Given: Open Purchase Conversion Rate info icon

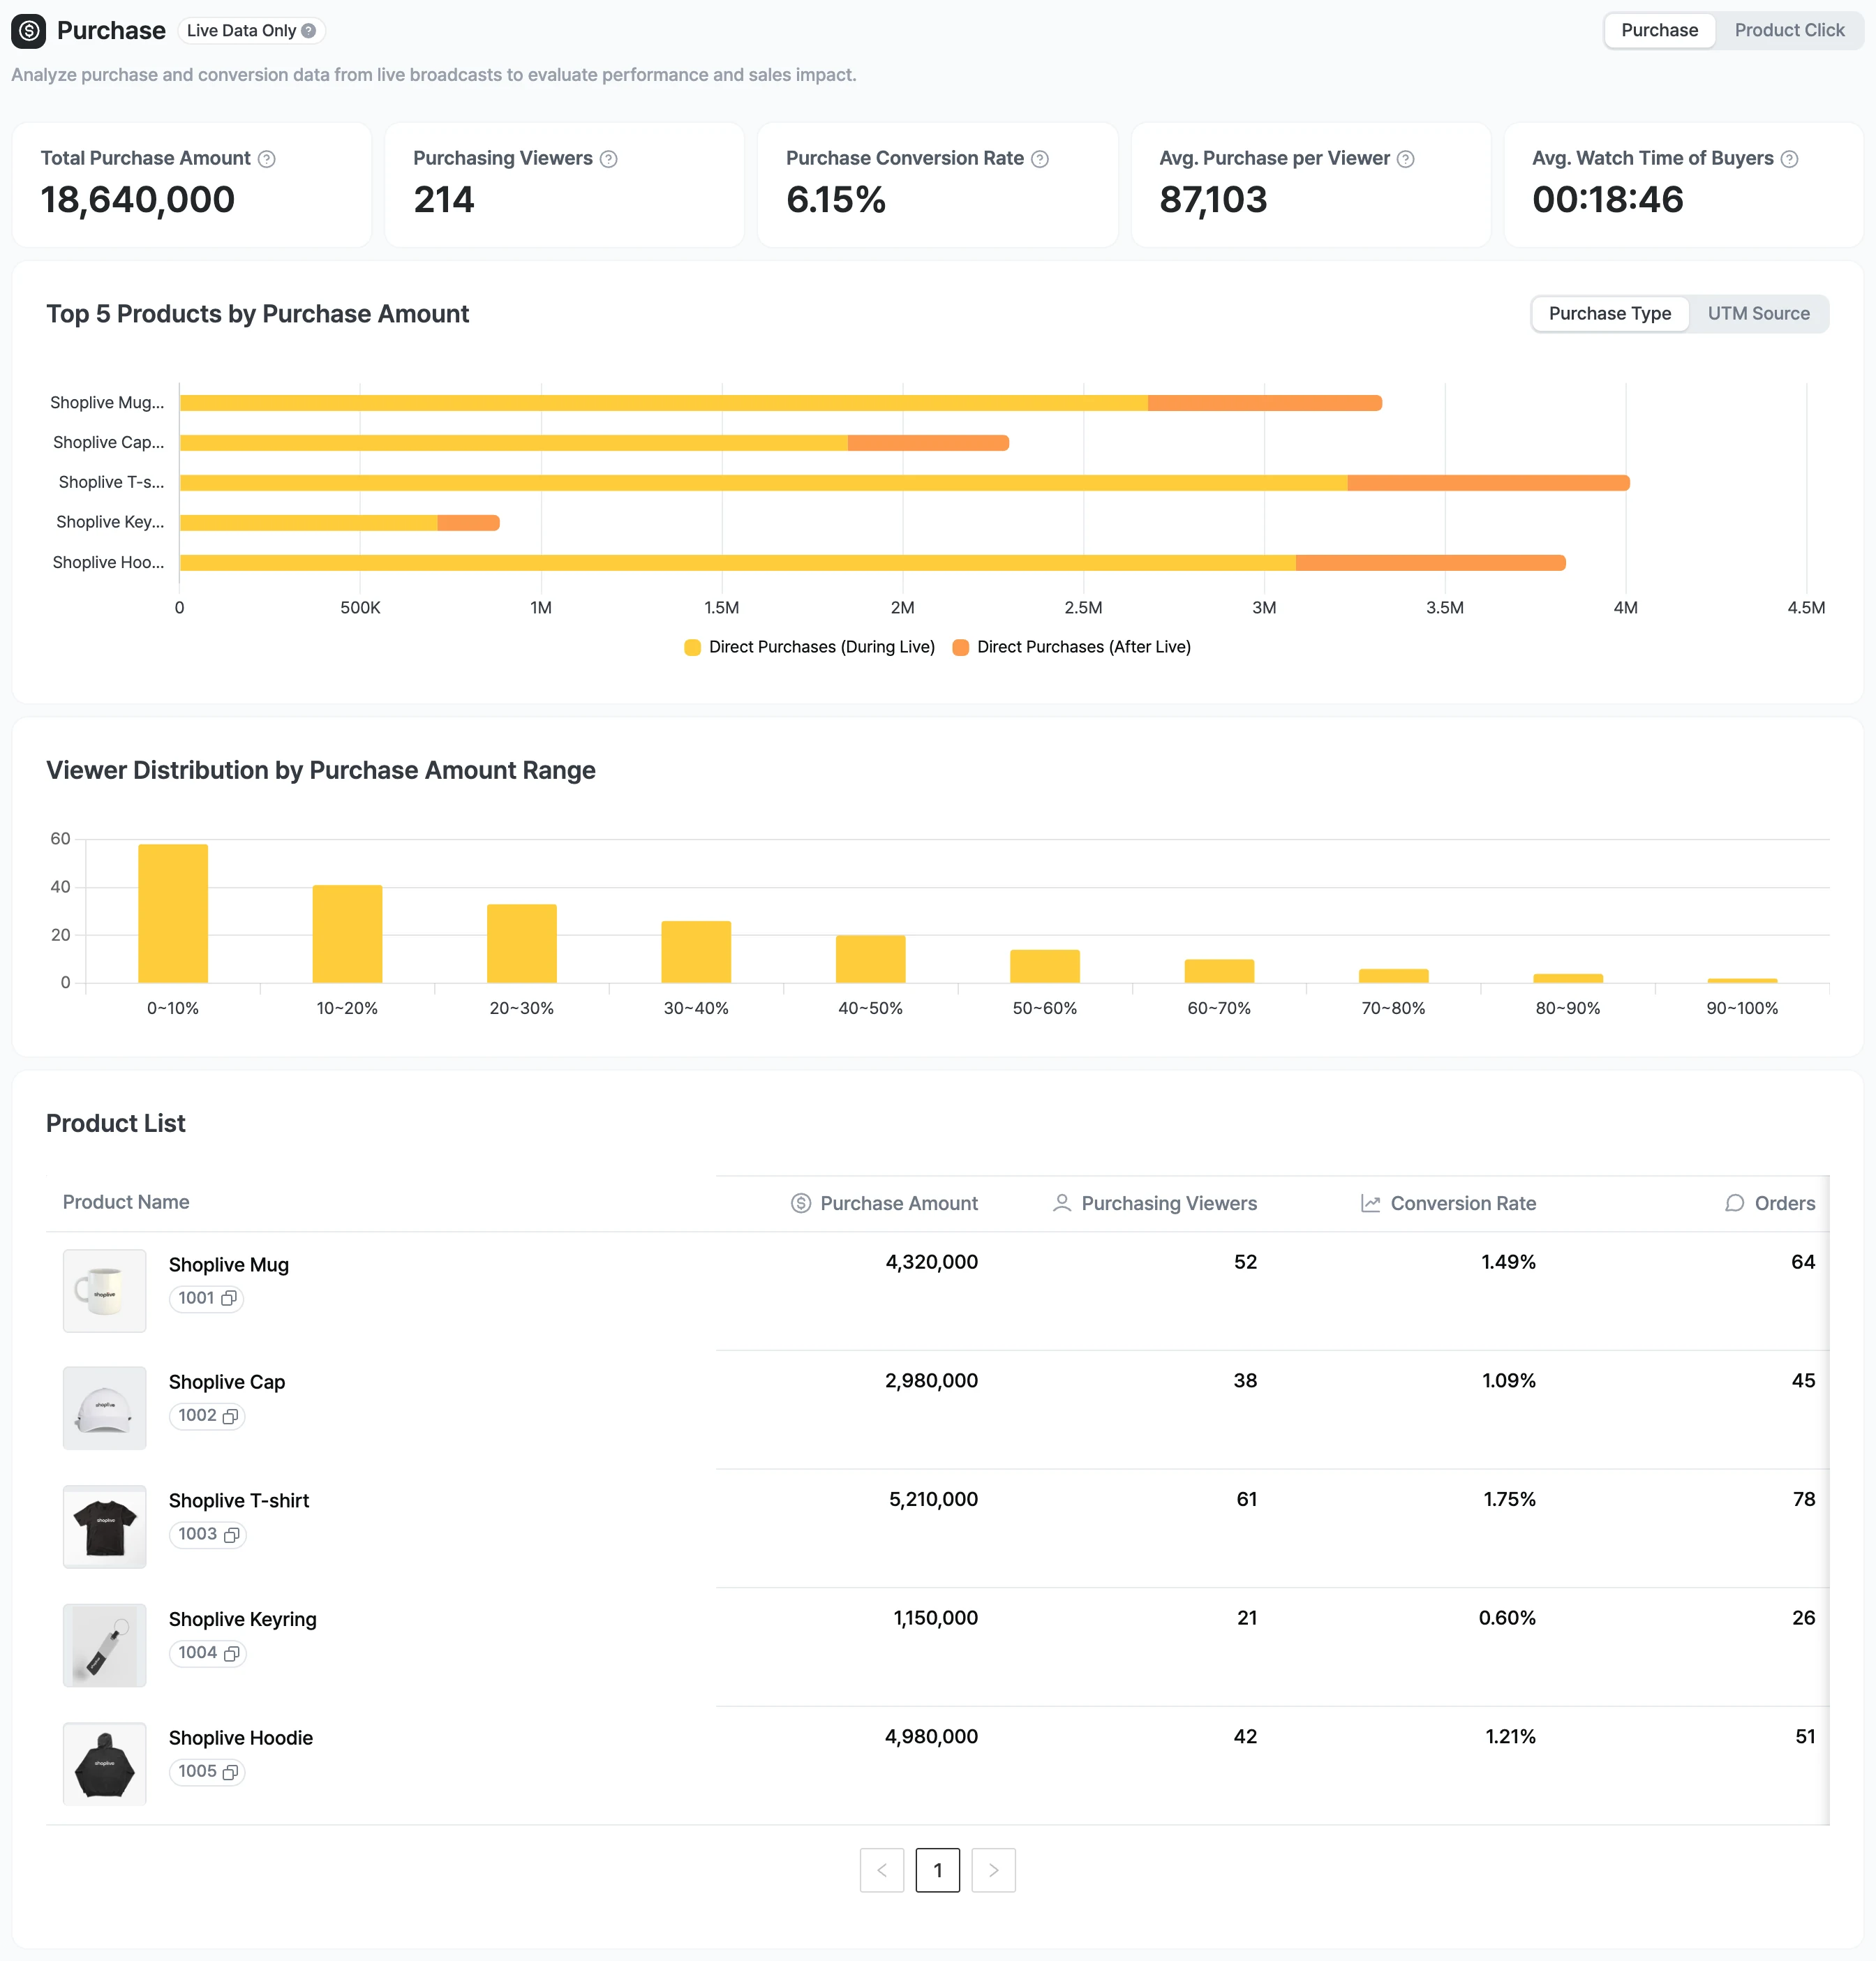Looking at the screenshot, I should click(x=1040, y=159).
